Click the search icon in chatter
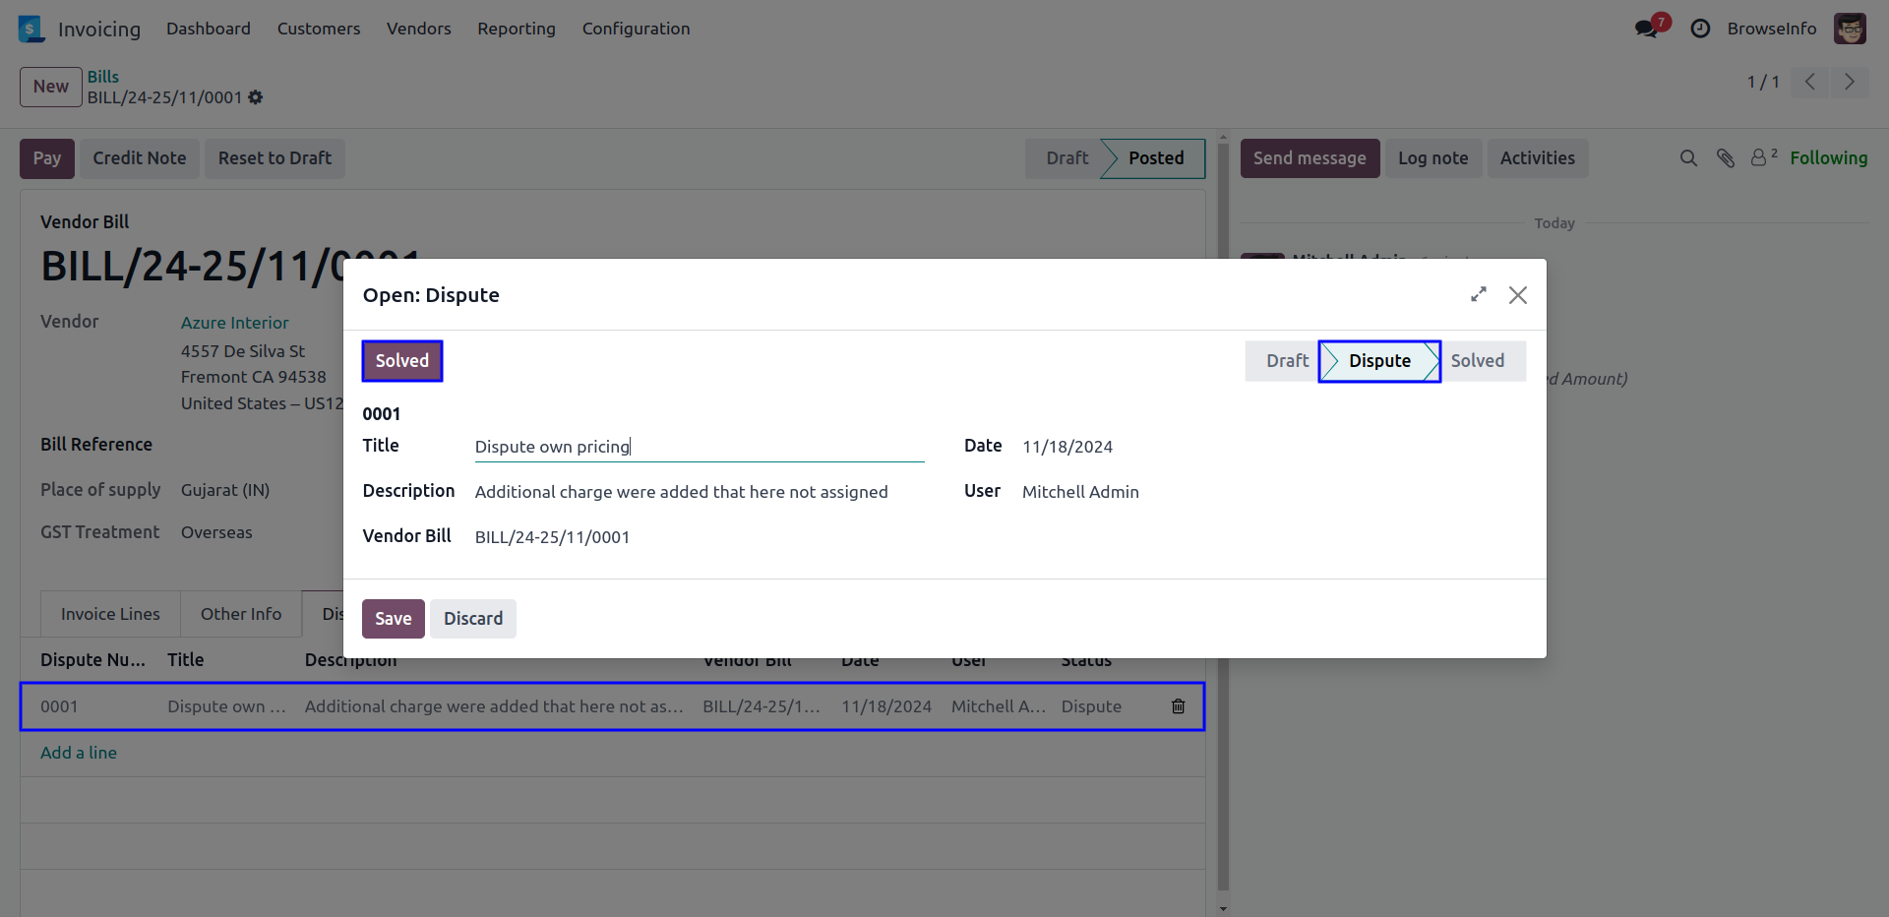The image size is (1889, 917). pyautogui.click(x=1688, y=158)
